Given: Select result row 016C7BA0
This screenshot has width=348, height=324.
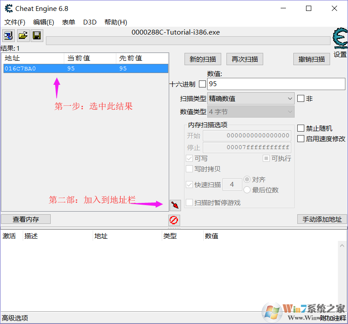Looking at the screenshot, I should 86,69.
